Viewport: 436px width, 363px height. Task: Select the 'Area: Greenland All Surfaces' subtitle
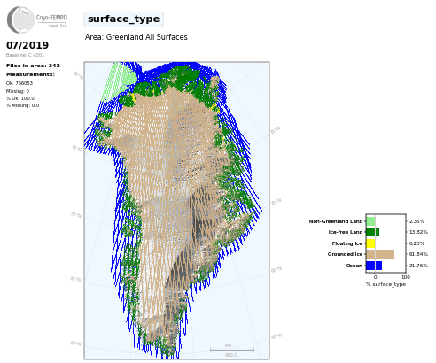(x=136, y=37)
